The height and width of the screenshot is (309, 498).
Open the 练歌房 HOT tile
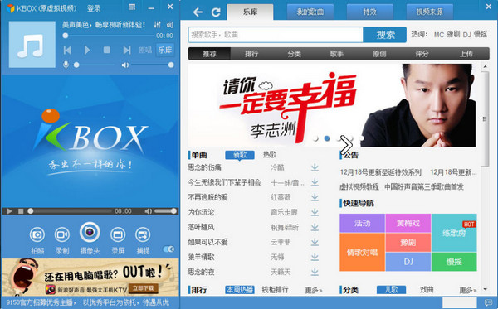pos(454,233)
